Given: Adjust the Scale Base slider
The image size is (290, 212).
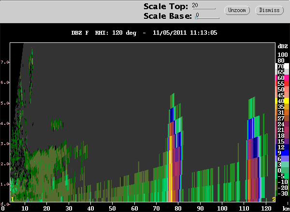Looking at the screenshot, I should click(x=207, y=16).
